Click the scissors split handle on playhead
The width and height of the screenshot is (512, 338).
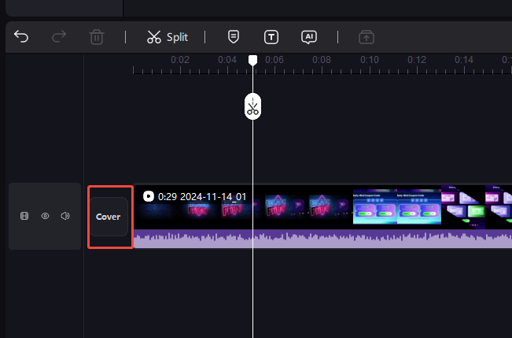252,106
